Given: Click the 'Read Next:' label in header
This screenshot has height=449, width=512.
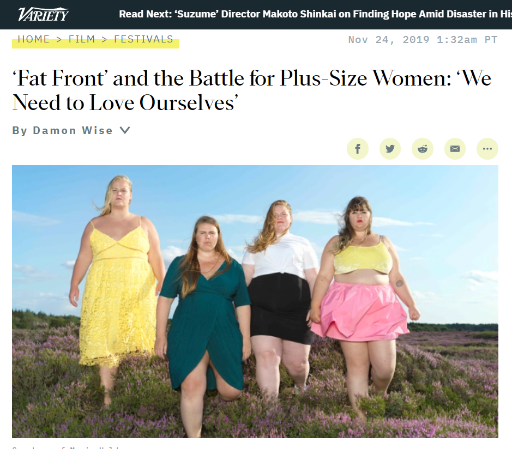Looking at the screenshot, I should 145,14.
